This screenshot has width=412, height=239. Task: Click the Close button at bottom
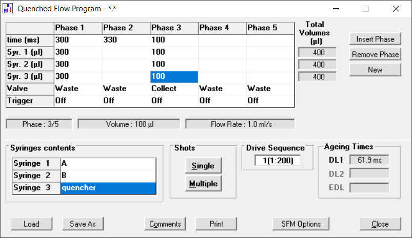pyautogui.click(x=380, y=224)
